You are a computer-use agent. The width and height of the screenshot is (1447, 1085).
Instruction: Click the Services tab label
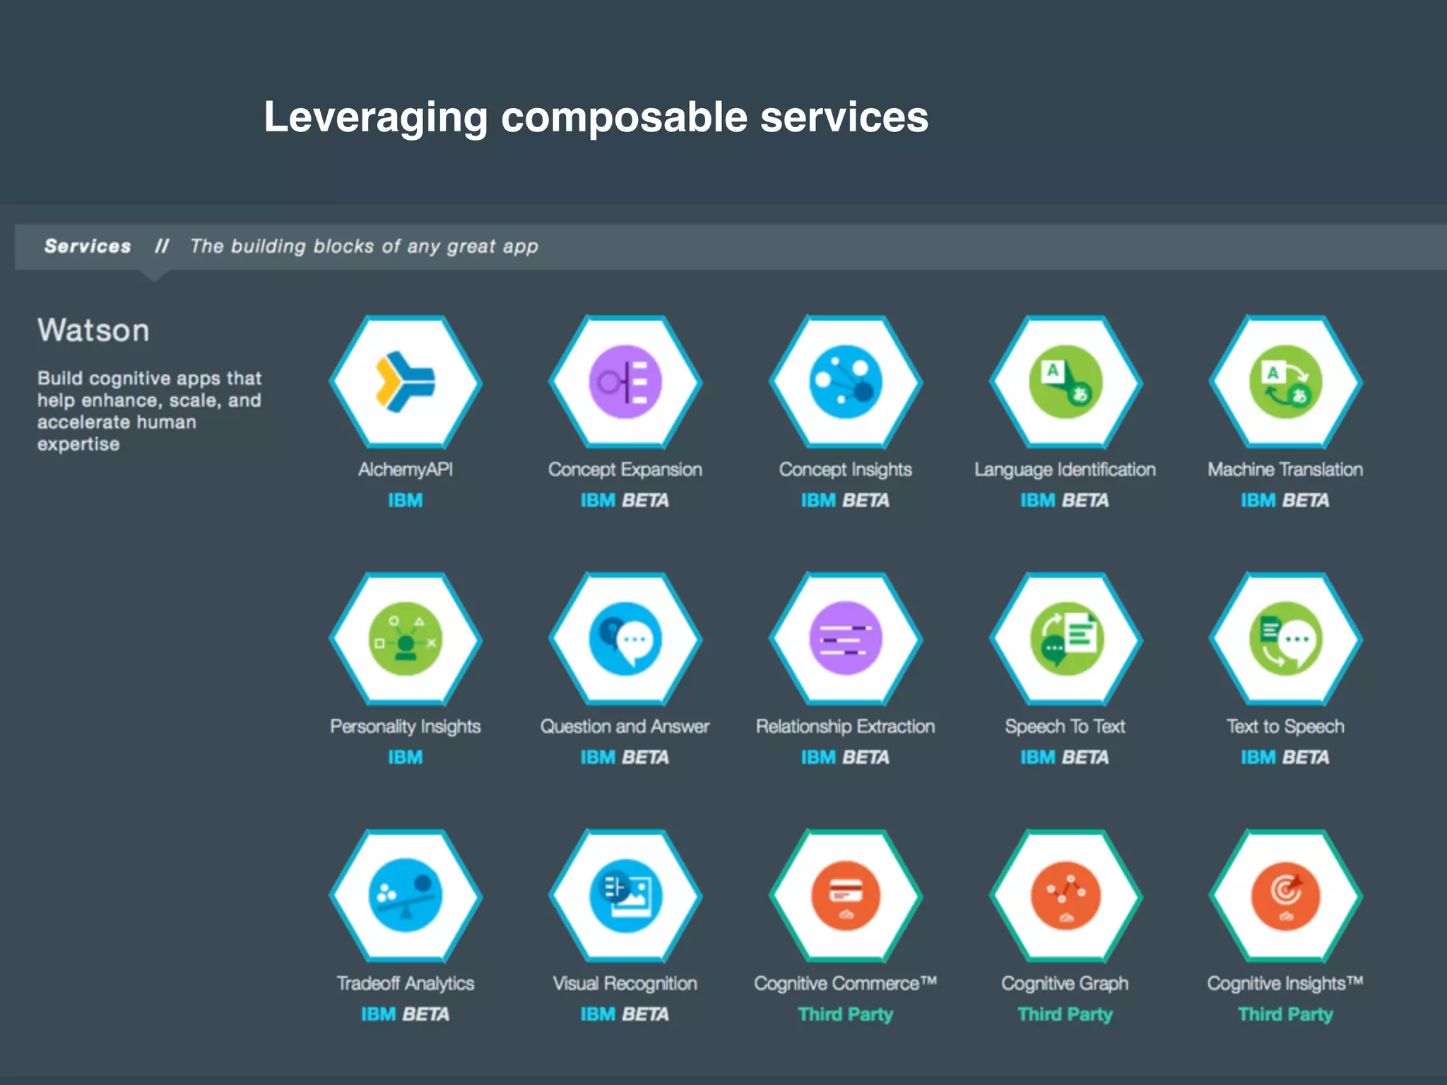[x=88, y=247]
